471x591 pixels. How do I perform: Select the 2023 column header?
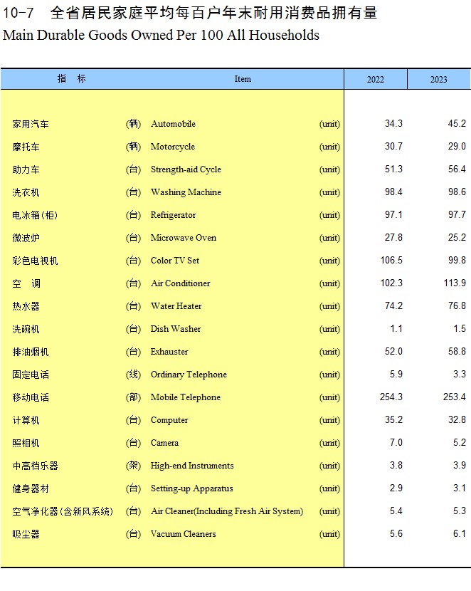point(438,79)
